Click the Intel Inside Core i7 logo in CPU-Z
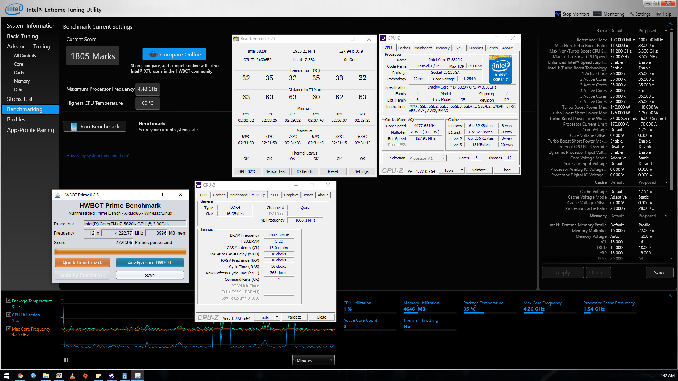Screen dimensions: 678x381 500,70
